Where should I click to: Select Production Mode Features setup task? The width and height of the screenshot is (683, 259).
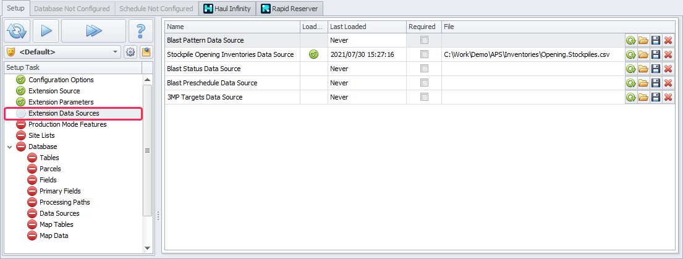pos(67,124)
